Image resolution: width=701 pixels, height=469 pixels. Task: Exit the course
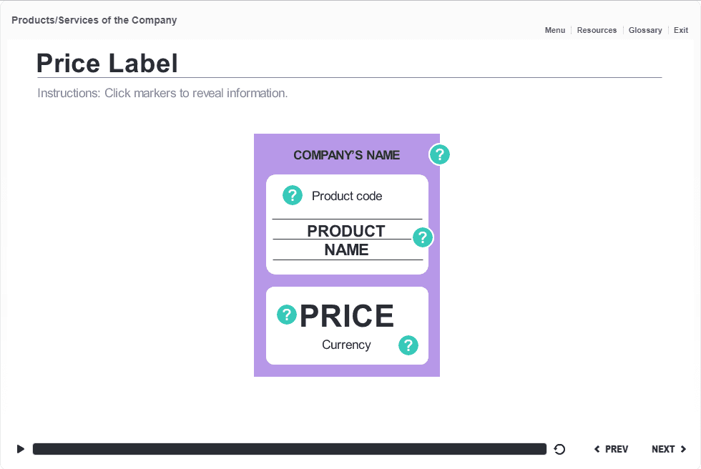(x=681, y=30)
